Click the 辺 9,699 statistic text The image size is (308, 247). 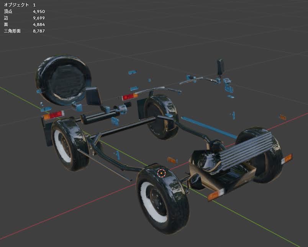coord(25,18)
